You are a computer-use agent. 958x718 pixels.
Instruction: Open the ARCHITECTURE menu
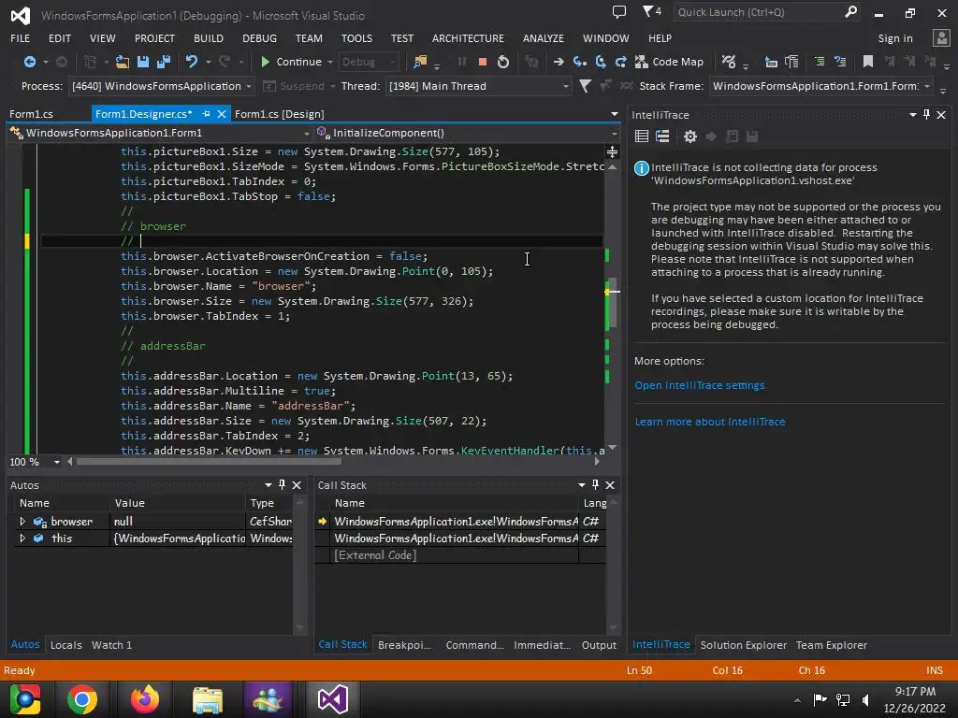(468, 37)
